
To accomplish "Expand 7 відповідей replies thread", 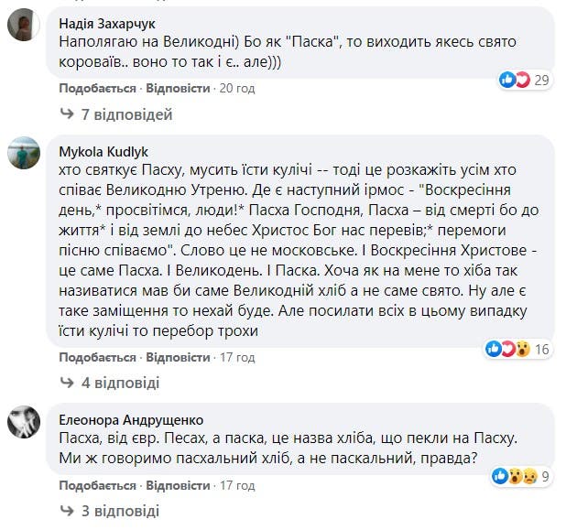I will 126,115.
